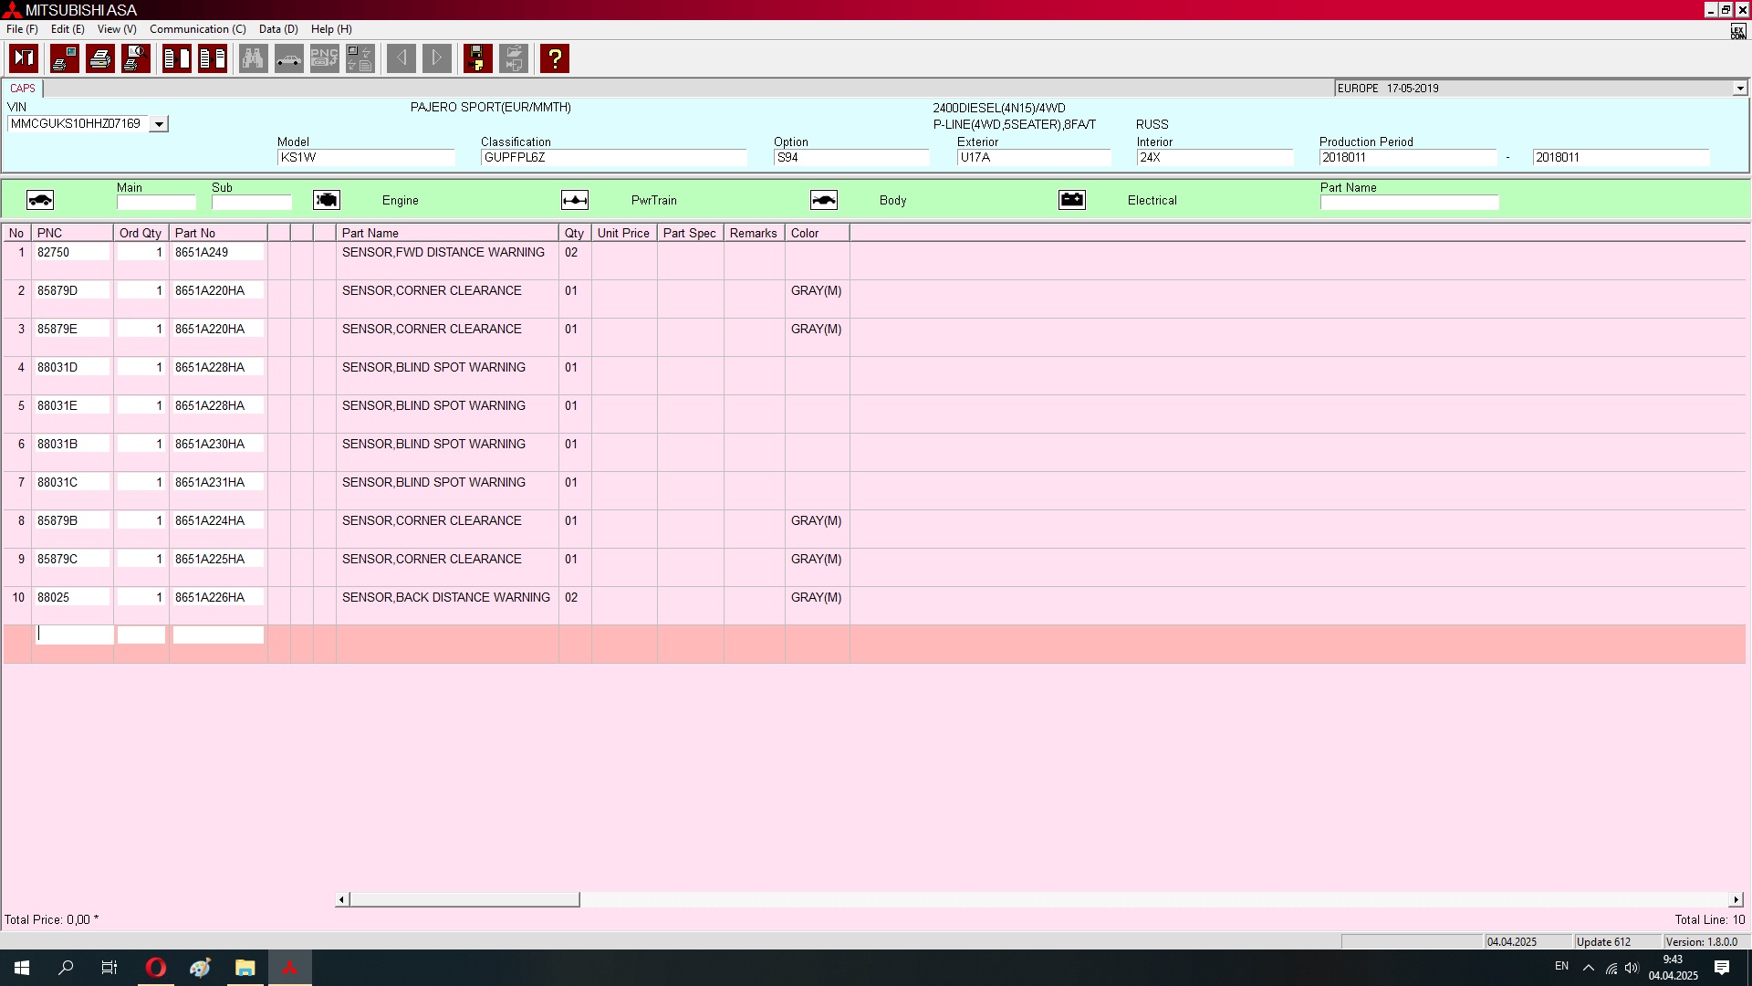
Task: Select the PwrTrain category icon
Action: tap(575, 200)
